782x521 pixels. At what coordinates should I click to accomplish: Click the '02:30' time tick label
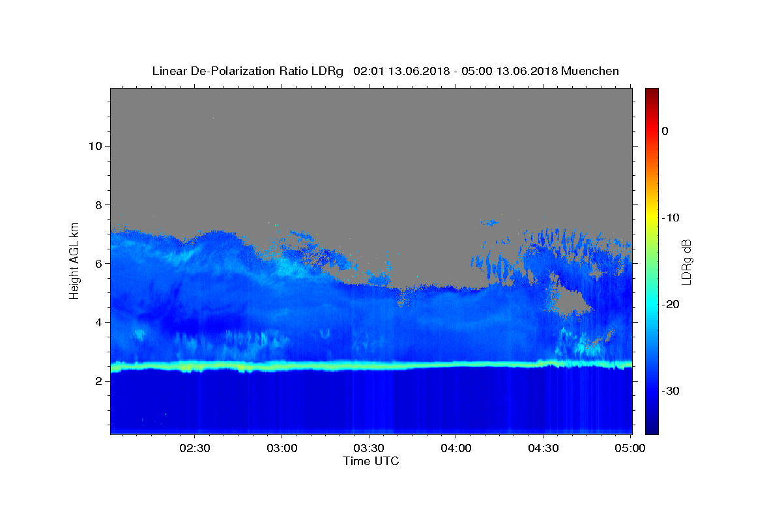(195, 448)
